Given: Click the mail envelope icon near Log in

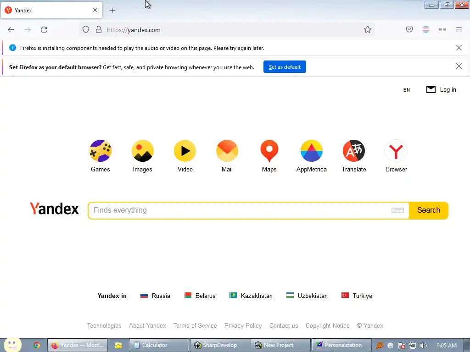Looking at the screenshot, I should pos(431,89).
